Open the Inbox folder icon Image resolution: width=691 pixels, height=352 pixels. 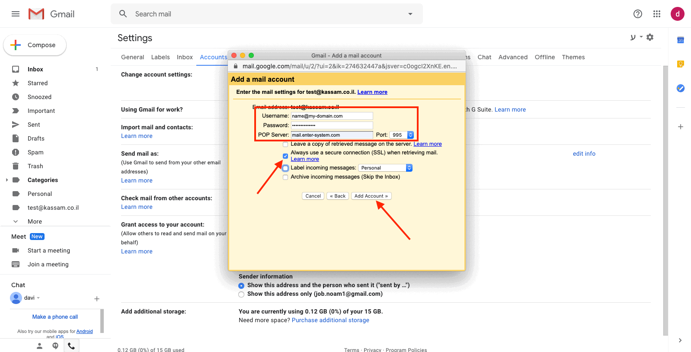(x=16, y=69)
